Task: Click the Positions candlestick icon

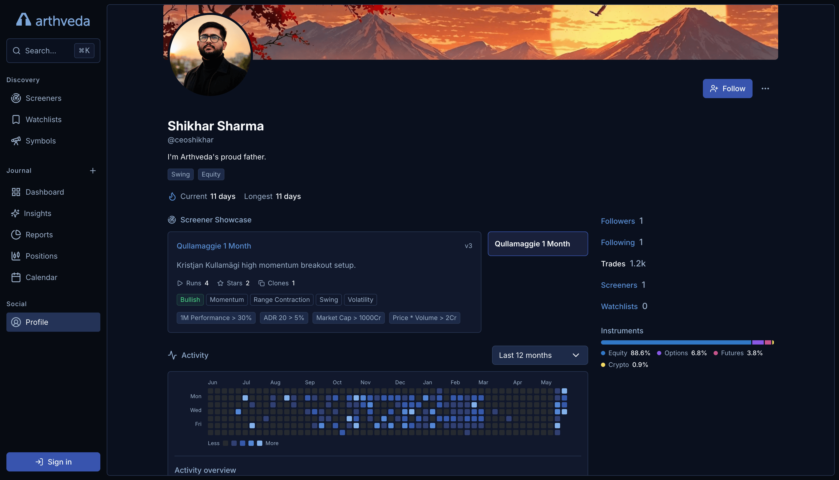Action: point(16,256)
